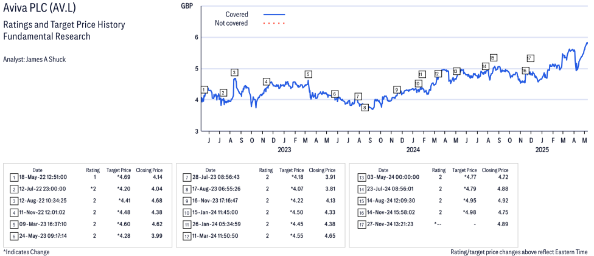Click the date 11-Nov-22 12:01:02
594x256 pixels.
(43, 212)
